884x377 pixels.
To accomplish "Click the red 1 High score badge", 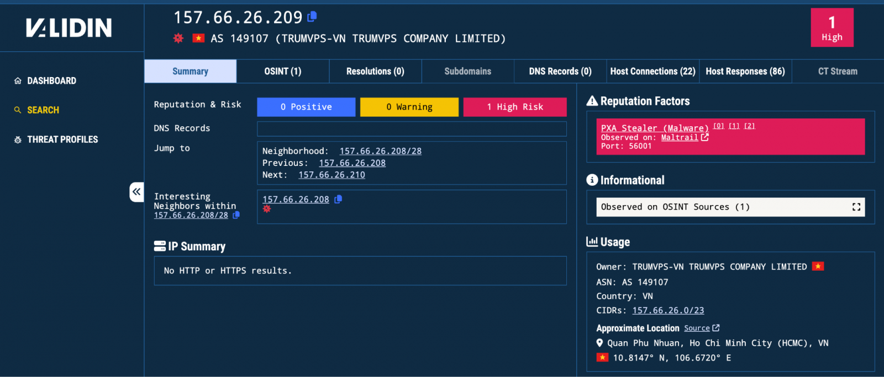I will pyautogui.click(x=832, y=28).
